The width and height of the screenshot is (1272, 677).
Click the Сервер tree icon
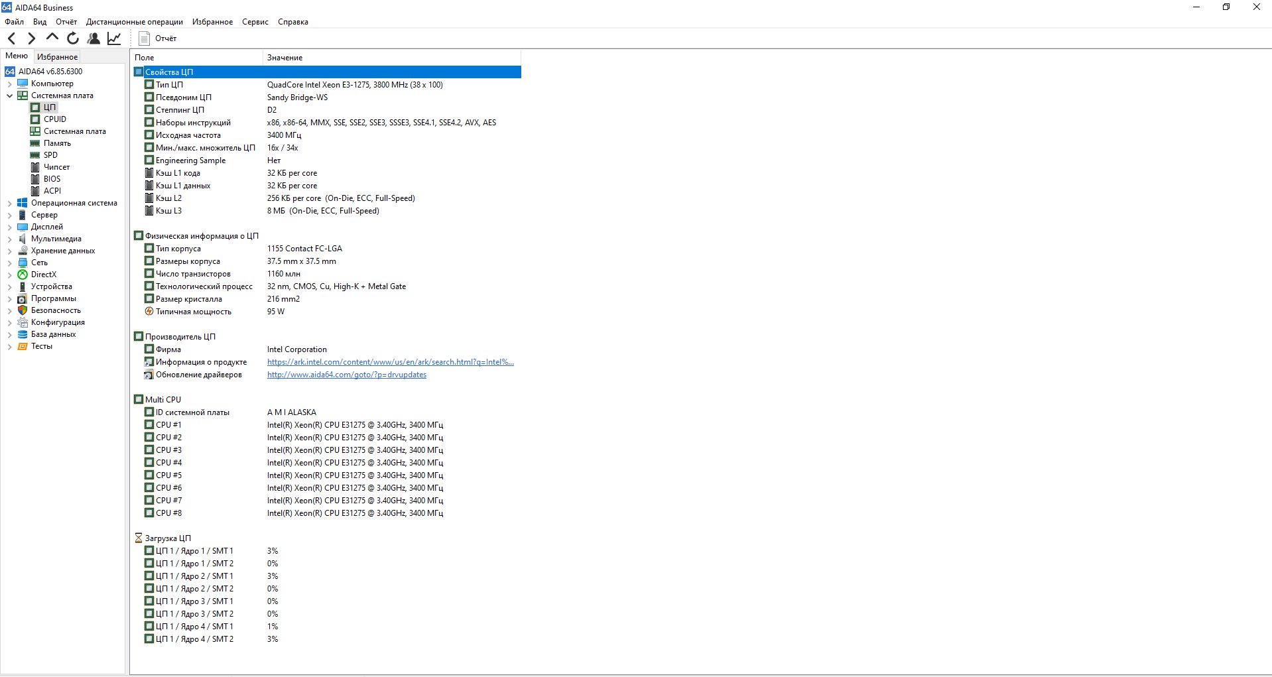pyautogui.click(x=23, y=215)
